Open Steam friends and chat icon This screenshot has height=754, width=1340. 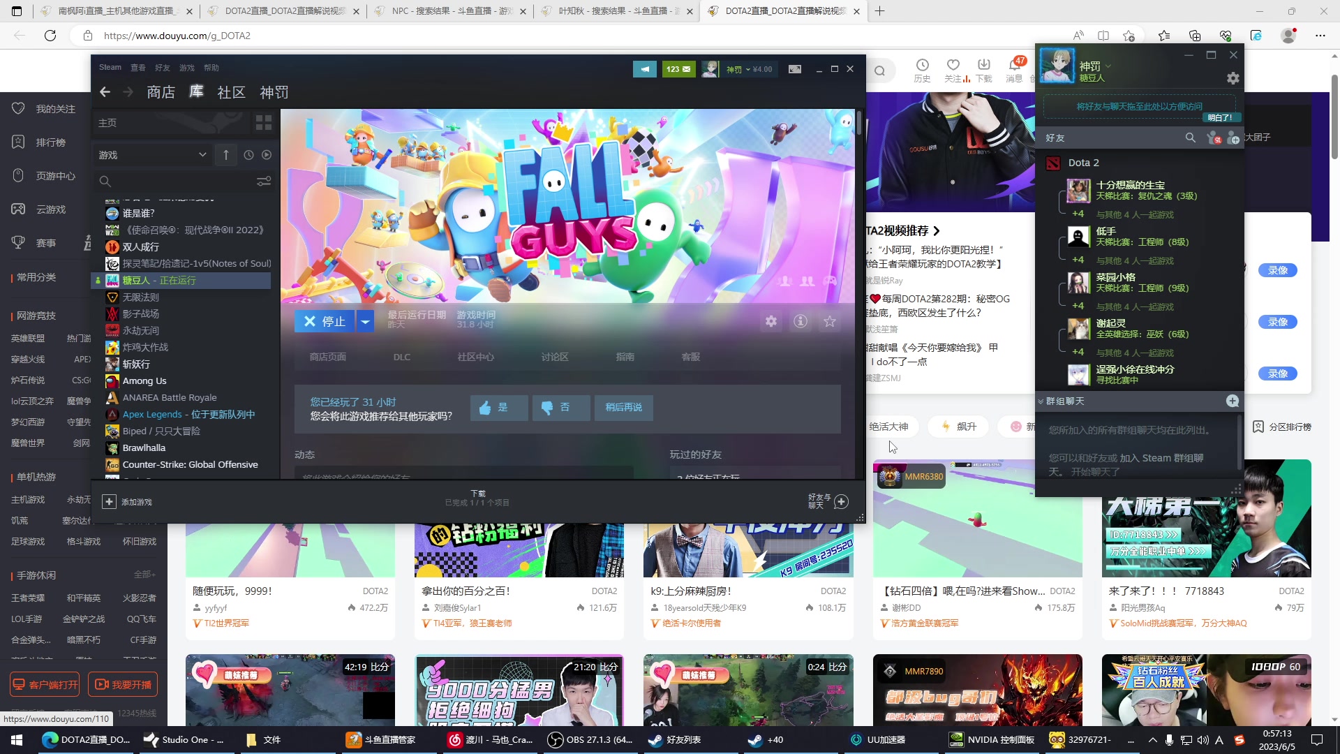[x=842, y=501]
